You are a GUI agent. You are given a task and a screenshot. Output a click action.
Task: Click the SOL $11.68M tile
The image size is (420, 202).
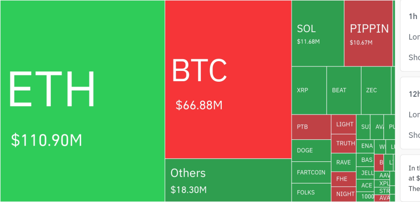317,33
